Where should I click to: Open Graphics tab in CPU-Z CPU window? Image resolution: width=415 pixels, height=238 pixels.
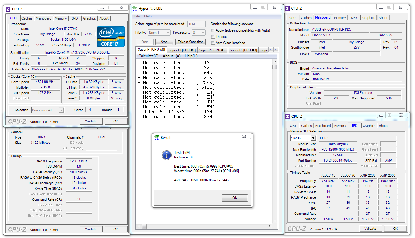click(89, 18)
